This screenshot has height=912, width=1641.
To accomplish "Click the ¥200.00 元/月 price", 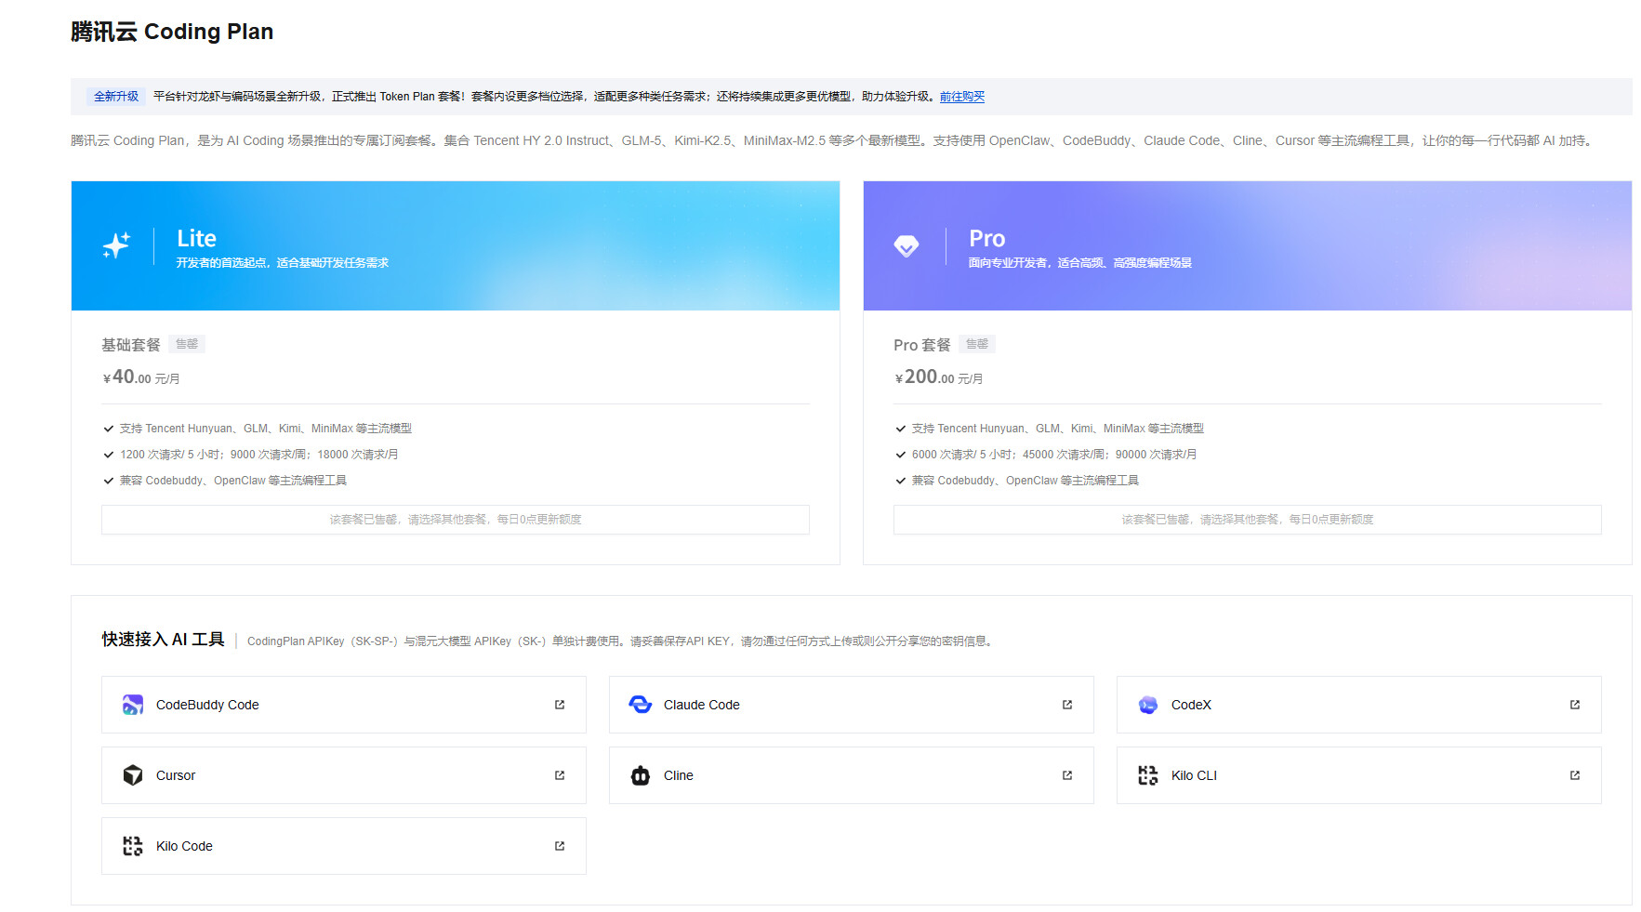I will pyautogui.click(x=939, y=377).
